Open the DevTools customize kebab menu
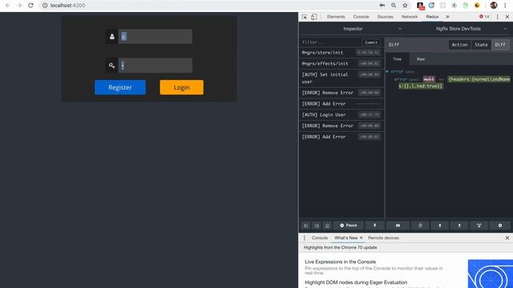The height and width of the screenshot is (288, 513). [497, 17]
